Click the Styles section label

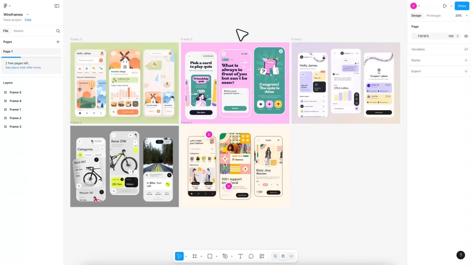click(416, 60)
